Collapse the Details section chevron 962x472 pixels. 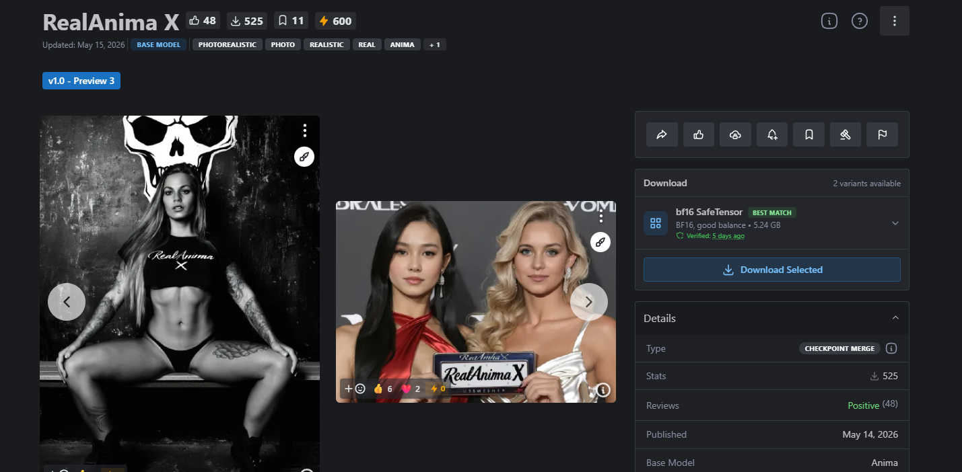click(895, 318)
